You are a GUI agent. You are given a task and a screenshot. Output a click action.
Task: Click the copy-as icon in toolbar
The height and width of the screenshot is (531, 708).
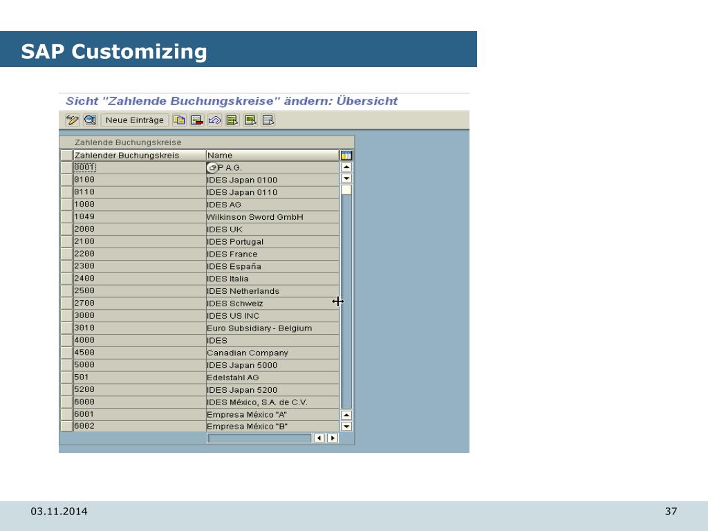click(179, 120)
